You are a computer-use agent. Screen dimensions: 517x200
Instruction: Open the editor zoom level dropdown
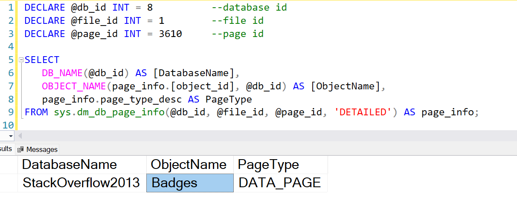[x=10, y=136]
